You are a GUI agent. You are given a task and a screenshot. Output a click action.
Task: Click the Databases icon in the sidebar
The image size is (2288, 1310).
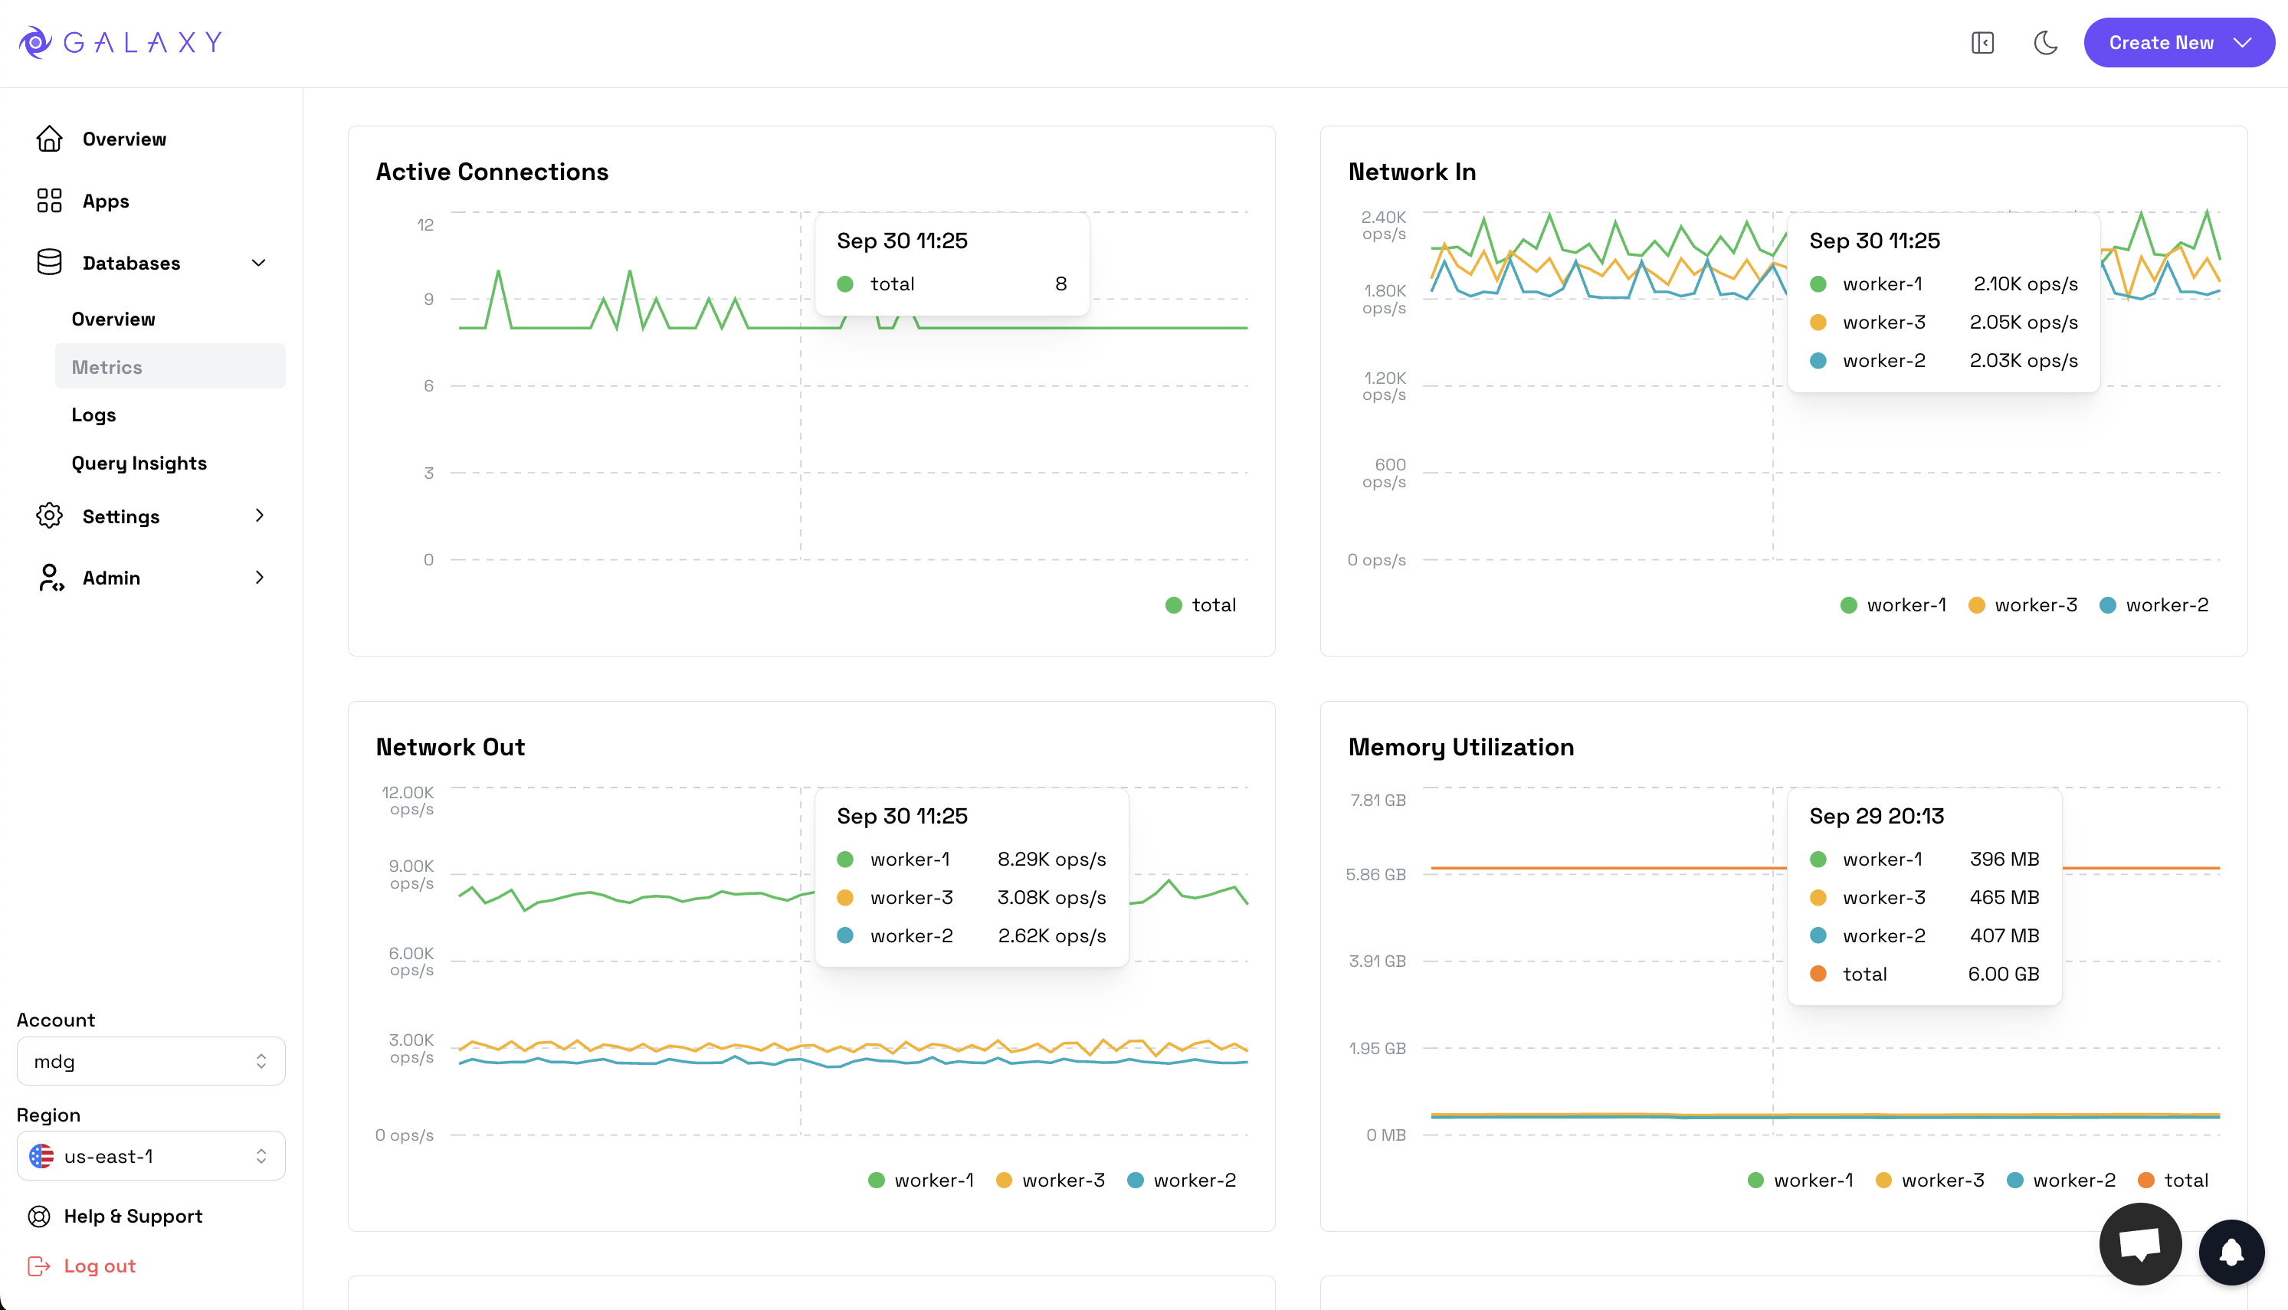tap(50, 262)
